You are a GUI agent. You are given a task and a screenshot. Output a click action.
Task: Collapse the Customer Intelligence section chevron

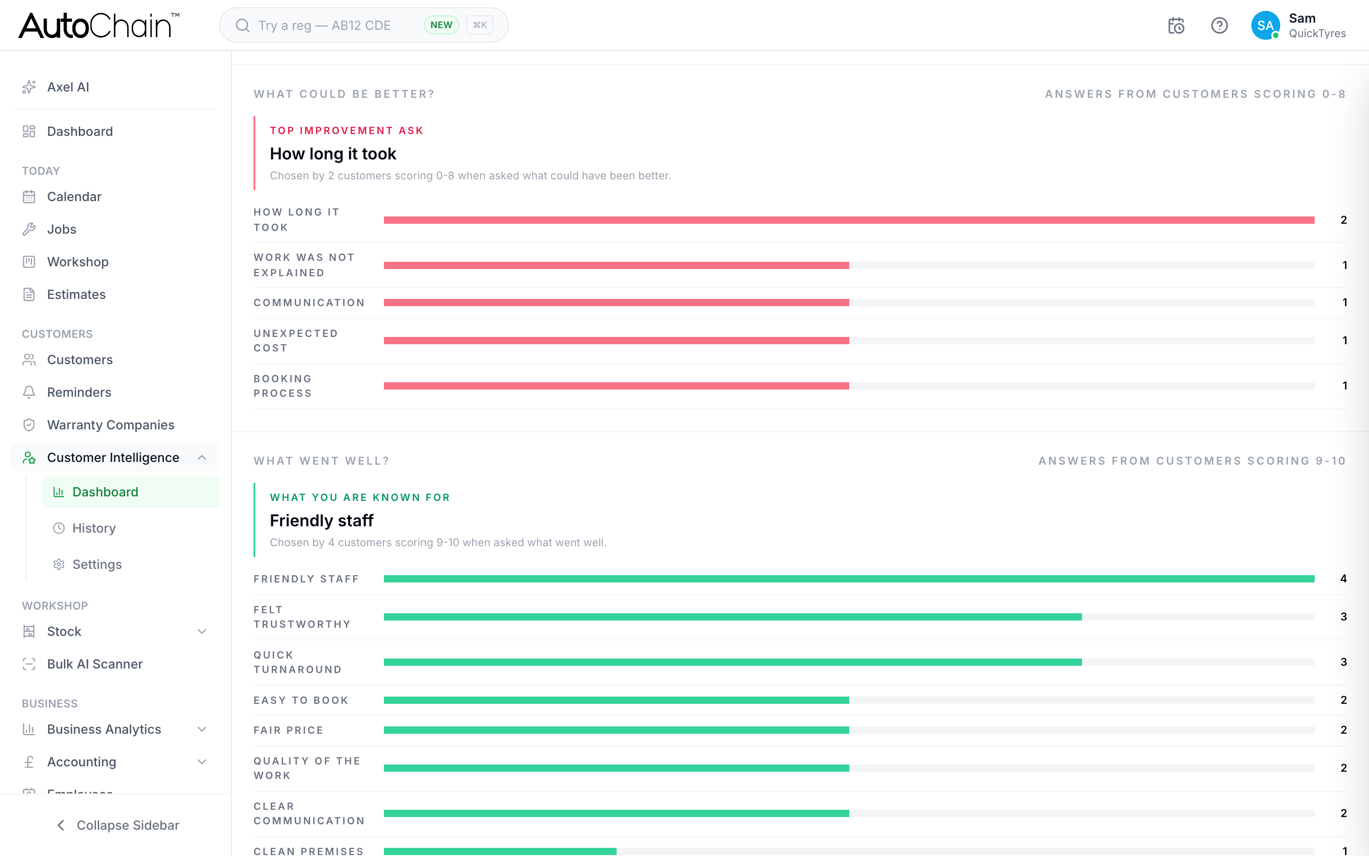[202, 457]
